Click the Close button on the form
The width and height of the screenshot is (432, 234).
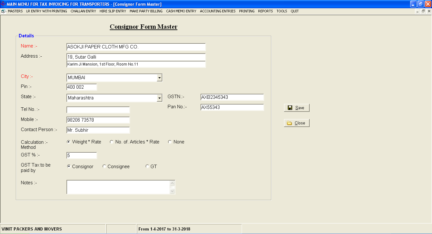click(297, 123)
